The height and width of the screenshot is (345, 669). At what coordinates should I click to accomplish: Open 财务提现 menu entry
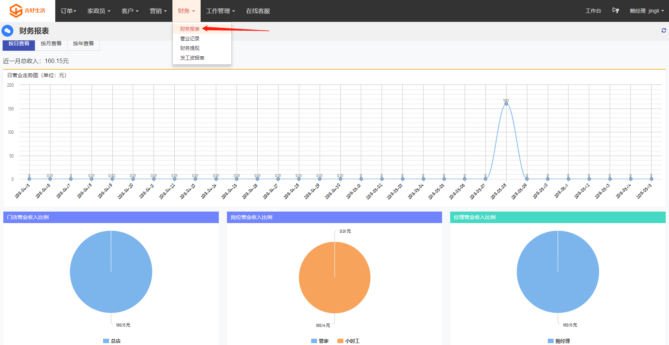coord(202,48)
